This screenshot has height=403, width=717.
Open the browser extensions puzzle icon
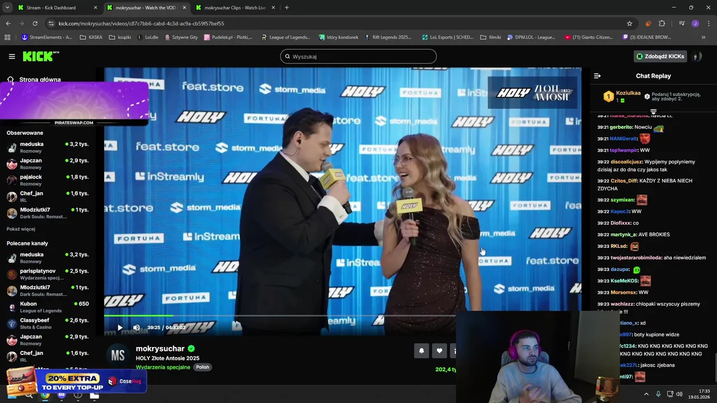pyautogui.click(x=662, y=24)
